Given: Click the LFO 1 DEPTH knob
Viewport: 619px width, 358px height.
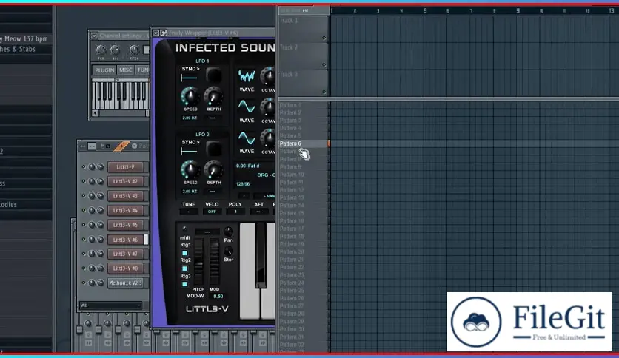Looking at the screenshot, I should (x=213, y=97).
